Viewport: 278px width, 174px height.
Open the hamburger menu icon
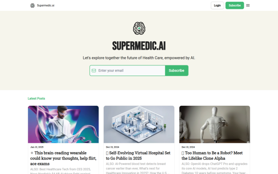(x=248, y=6)
